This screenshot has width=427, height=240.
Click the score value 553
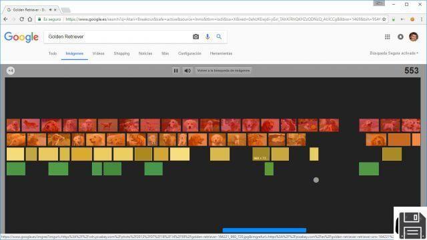[411, 71]
